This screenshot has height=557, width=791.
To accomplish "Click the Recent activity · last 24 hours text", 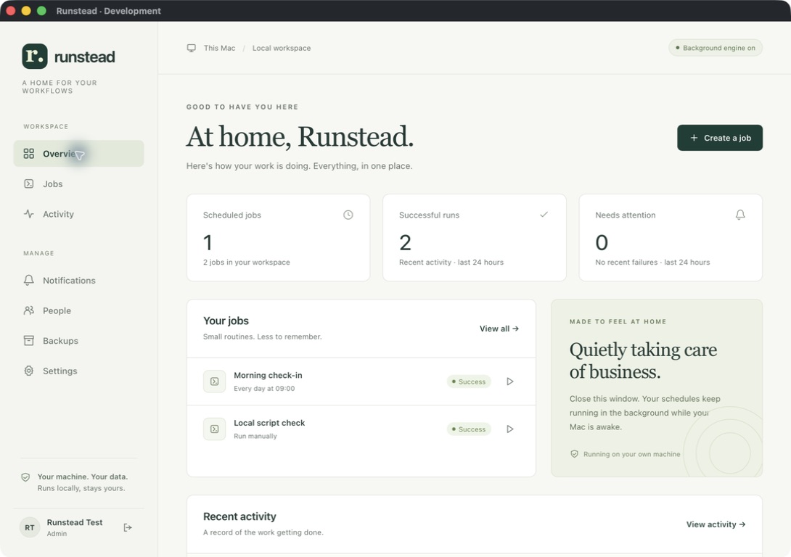I will click(x=451, y=262).
